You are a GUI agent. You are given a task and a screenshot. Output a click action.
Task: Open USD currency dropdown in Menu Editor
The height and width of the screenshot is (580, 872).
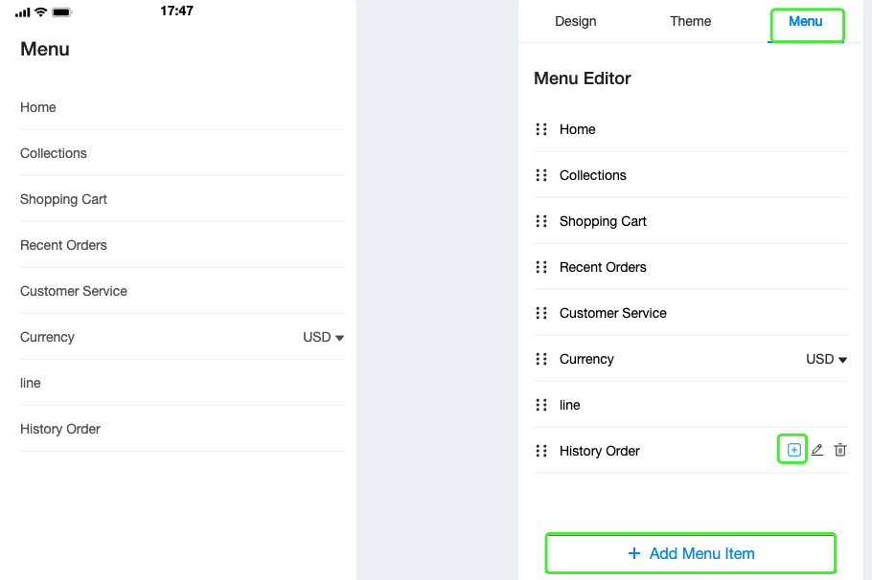[826, 360]
